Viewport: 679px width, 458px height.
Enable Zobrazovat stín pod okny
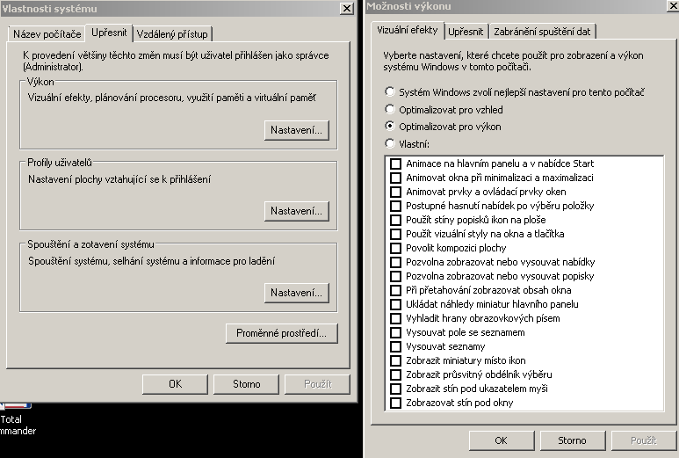coord(396,403)
